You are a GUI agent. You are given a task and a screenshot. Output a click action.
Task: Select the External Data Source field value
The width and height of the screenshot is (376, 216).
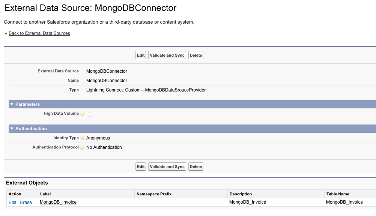tap(107, 71)
